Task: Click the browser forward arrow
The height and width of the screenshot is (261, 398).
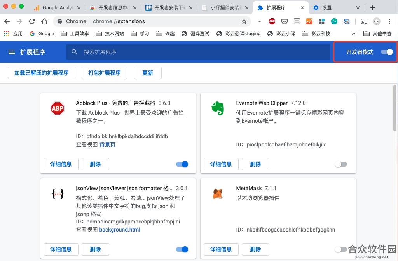Action: pos(19,21)
